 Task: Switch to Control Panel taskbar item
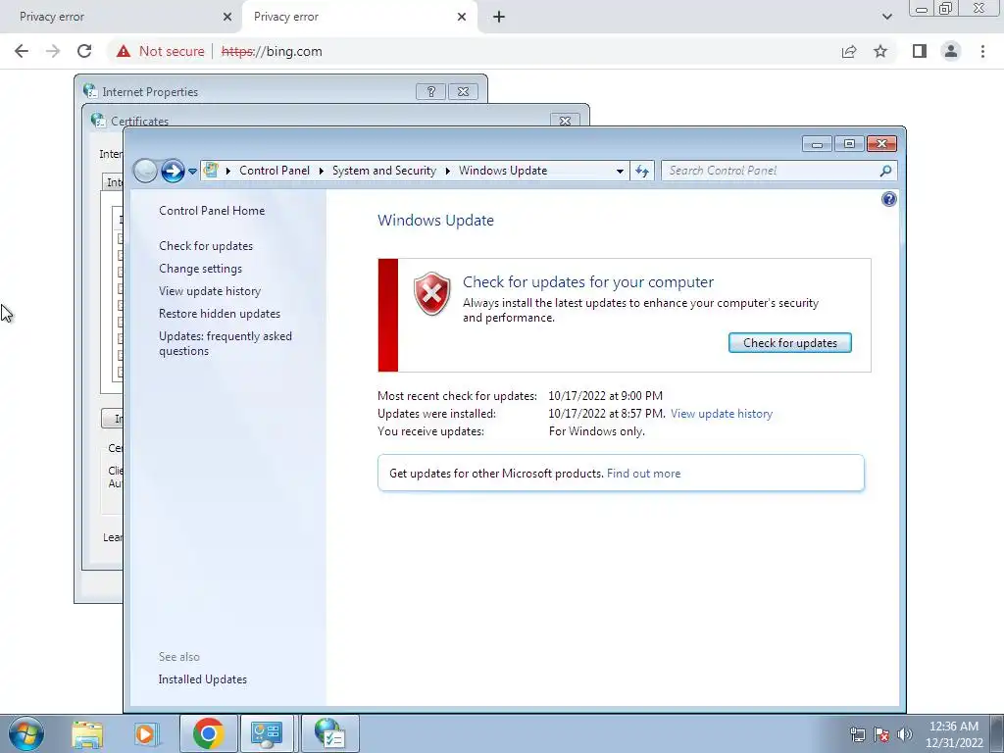coord(267,733)
